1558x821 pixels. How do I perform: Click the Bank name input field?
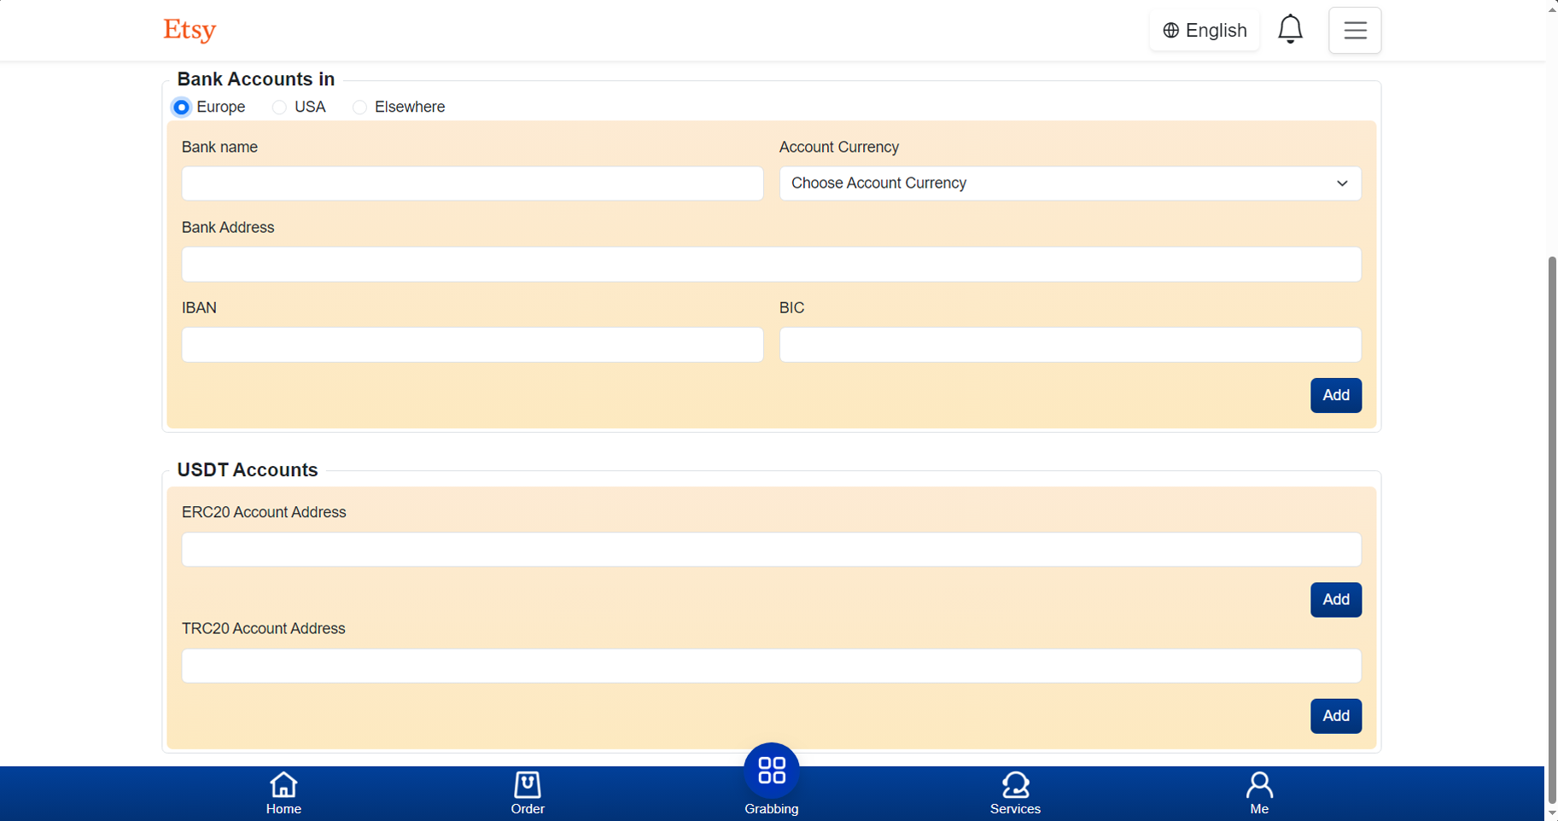[472, 183]
